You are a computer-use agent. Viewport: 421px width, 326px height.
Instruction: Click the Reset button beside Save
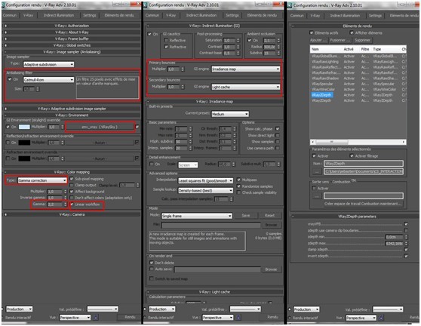coord(269,215)
